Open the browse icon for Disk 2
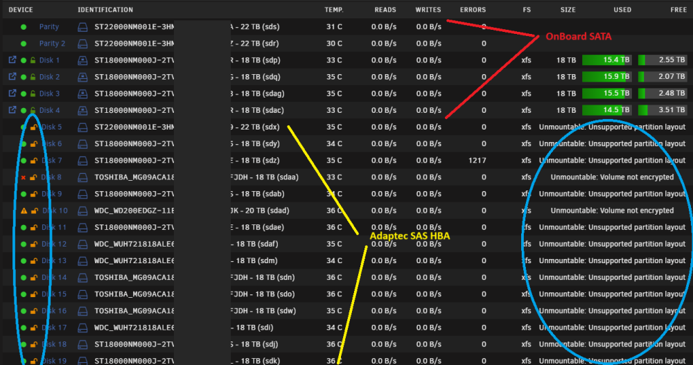This screenshot has width=693, height=365. pos(12,76)
